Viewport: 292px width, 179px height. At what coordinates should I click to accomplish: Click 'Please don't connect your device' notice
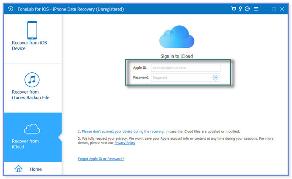(x=123, y=132)
